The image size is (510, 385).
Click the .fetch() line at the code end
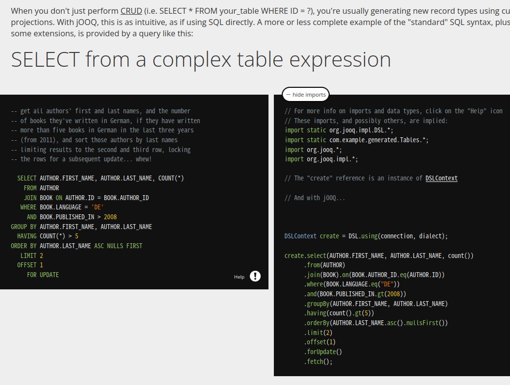click(x=318, y=361)
